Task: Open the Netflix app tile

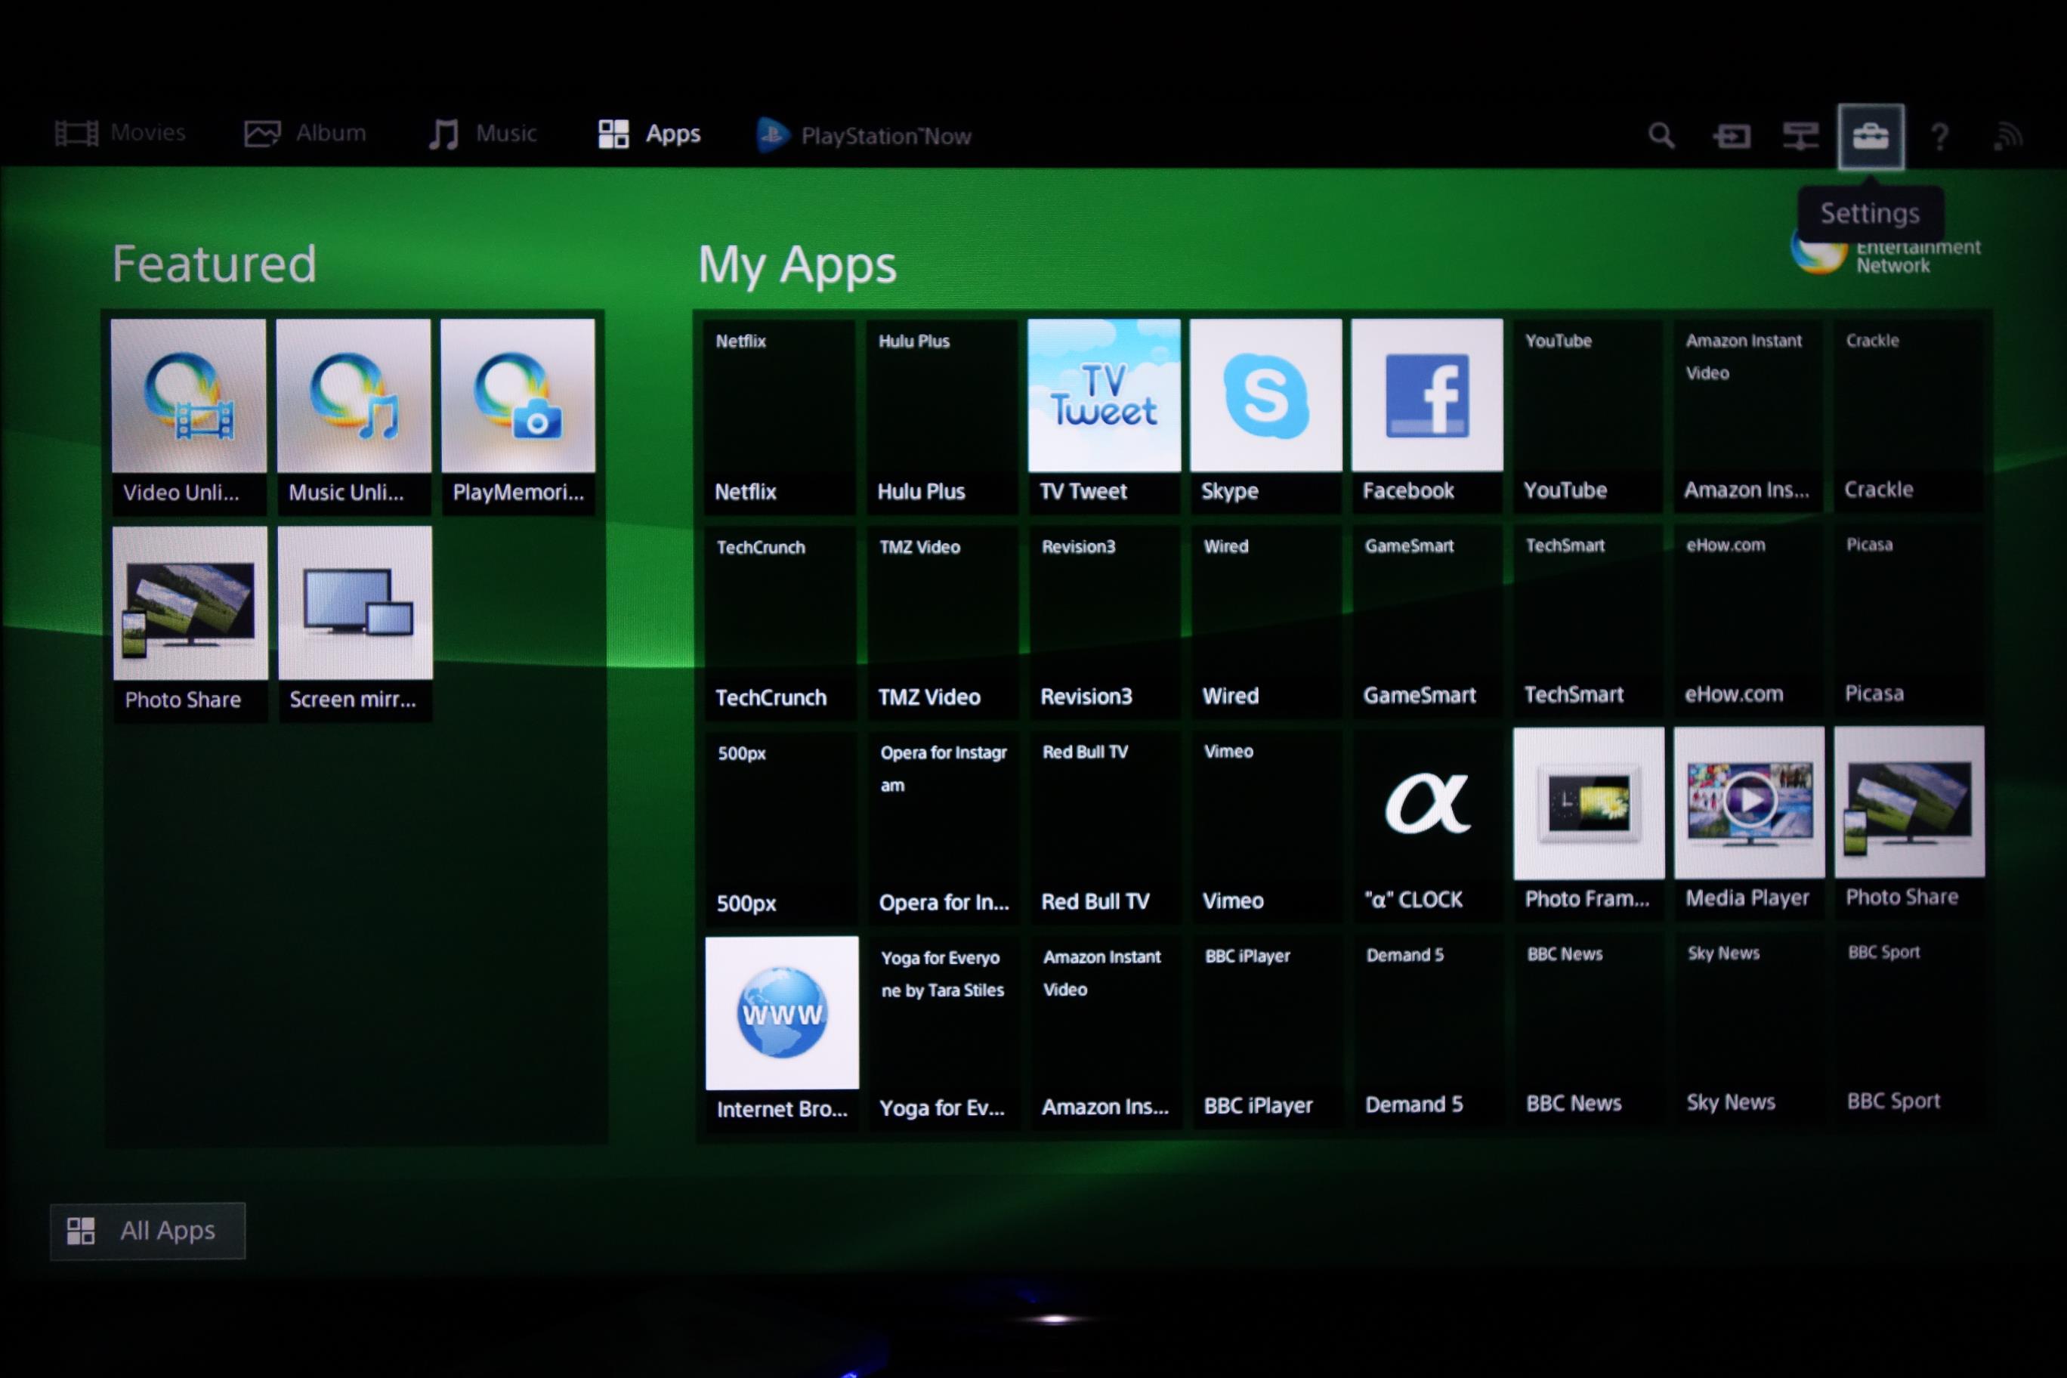Action: tap(780, 415)
